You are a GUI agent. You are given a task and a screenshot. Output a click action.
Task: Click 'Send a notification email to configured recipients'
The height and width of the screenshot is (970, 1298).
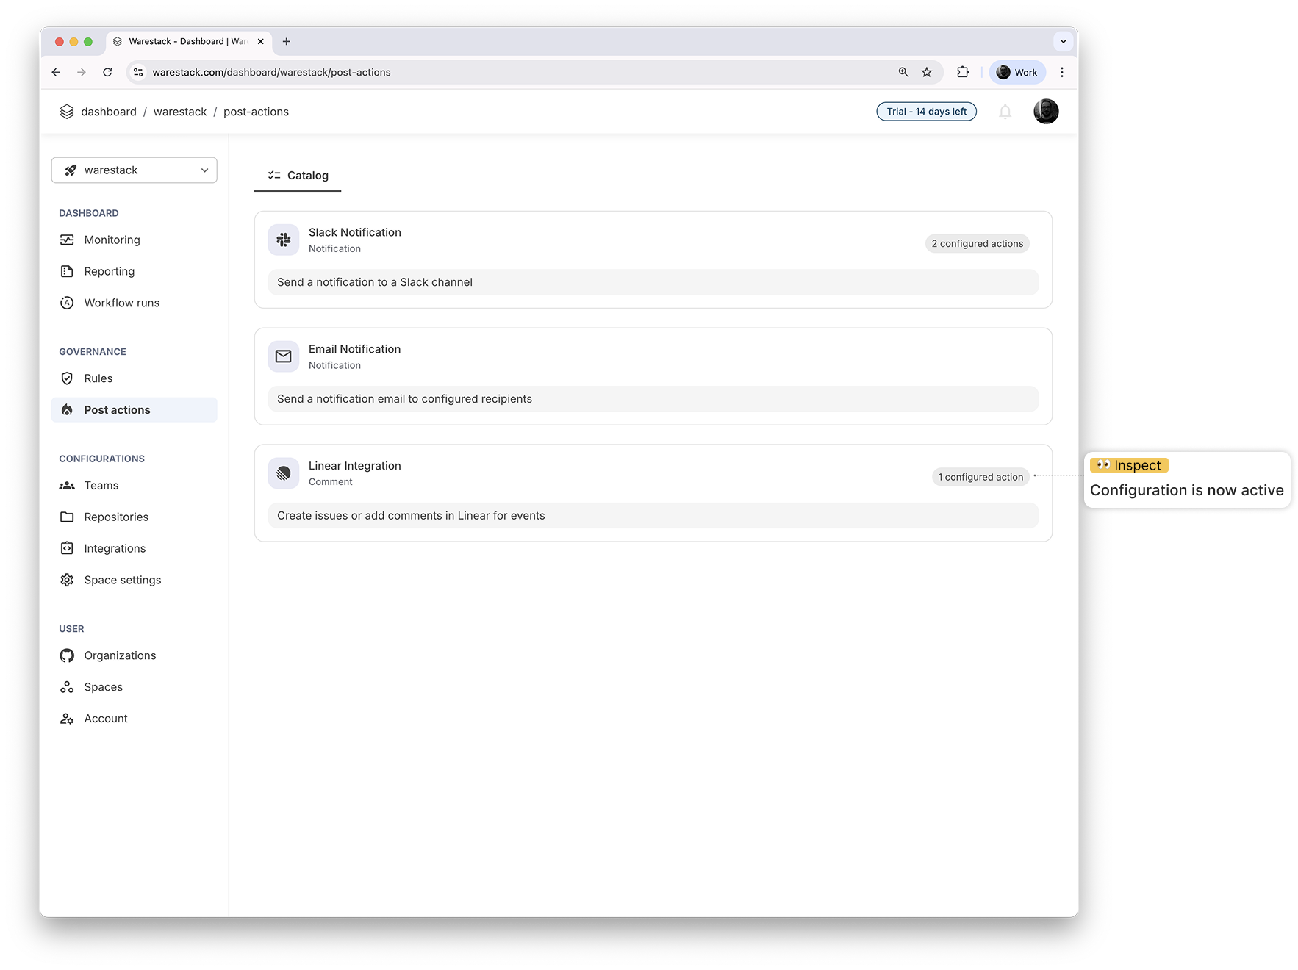[x=404, y=399]
